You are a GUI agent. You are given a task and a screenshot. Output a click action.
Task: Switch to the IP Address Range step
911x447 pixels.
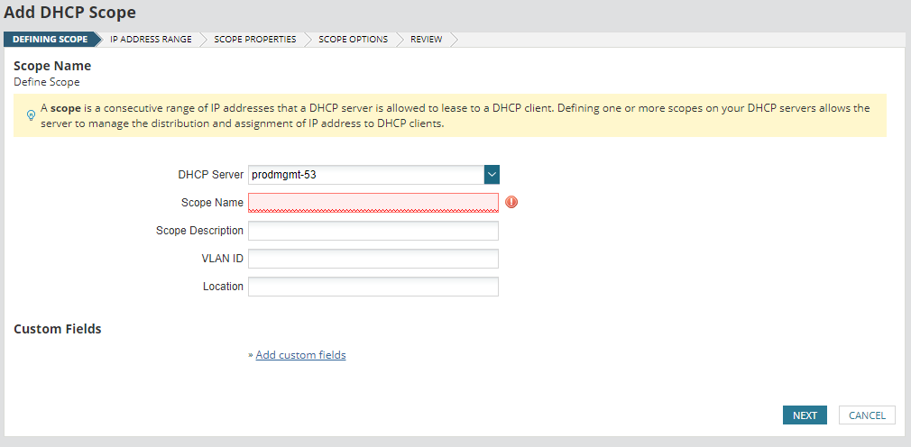[151, 40]
